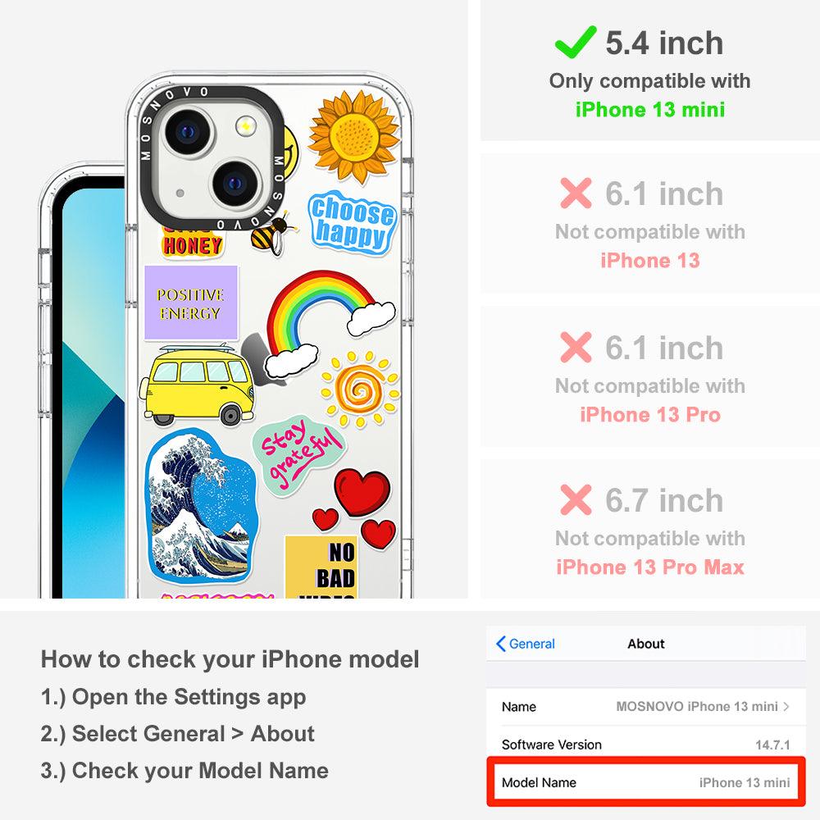Click the red X beside iPhone 13 Pro

[x=576, y=347]
